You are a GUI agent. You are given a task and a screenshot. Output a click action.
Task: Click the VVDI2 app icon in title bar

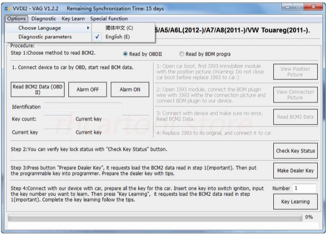[8, 8]
